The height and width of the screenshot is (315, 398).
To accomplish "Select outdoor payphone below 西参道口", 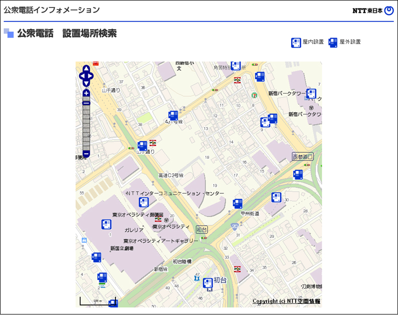I will [x=298, y=174].
